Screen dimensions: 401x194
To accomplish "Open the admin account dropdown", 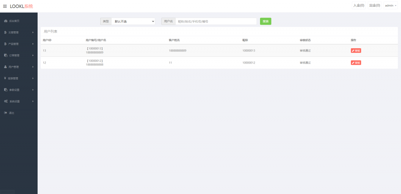I will coord(390,5).
